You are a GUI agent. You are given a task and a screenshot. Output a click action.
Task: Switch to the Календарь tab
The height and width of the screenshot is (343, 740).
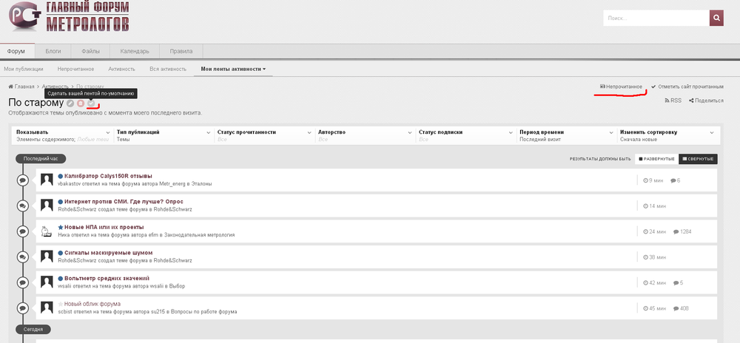point(135,51)
